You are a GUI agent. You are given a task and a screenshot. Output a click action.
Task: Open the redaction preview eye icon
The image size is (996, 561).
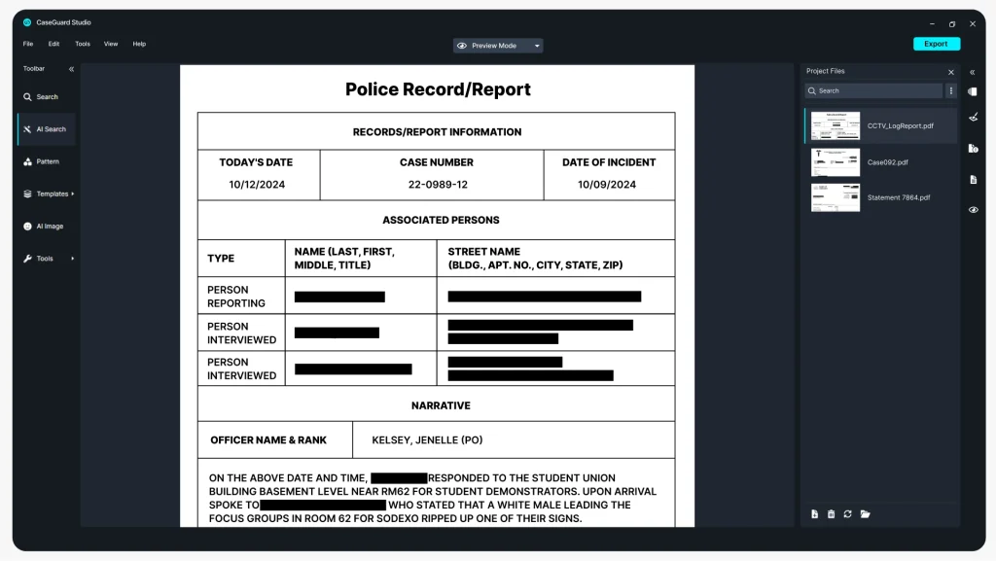[973, 209]
